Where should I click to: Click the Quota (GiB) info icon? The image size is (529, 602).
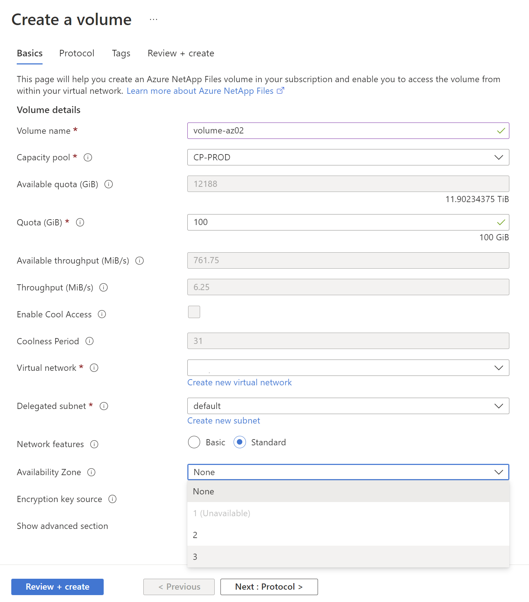tap(80, 222)
